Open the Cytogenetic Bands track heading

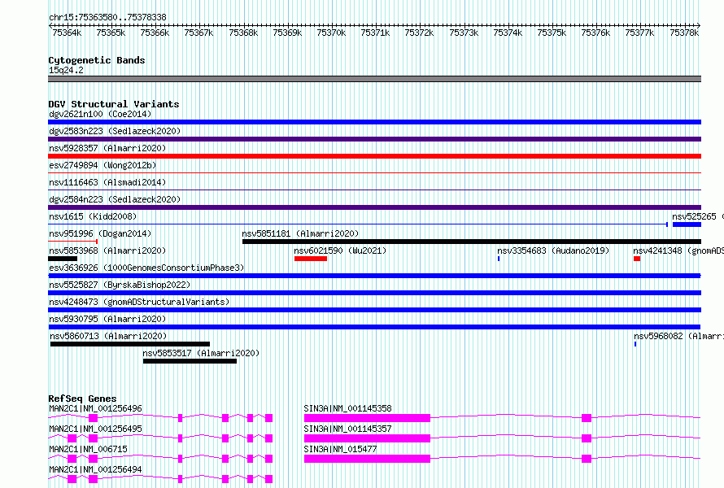97,60
